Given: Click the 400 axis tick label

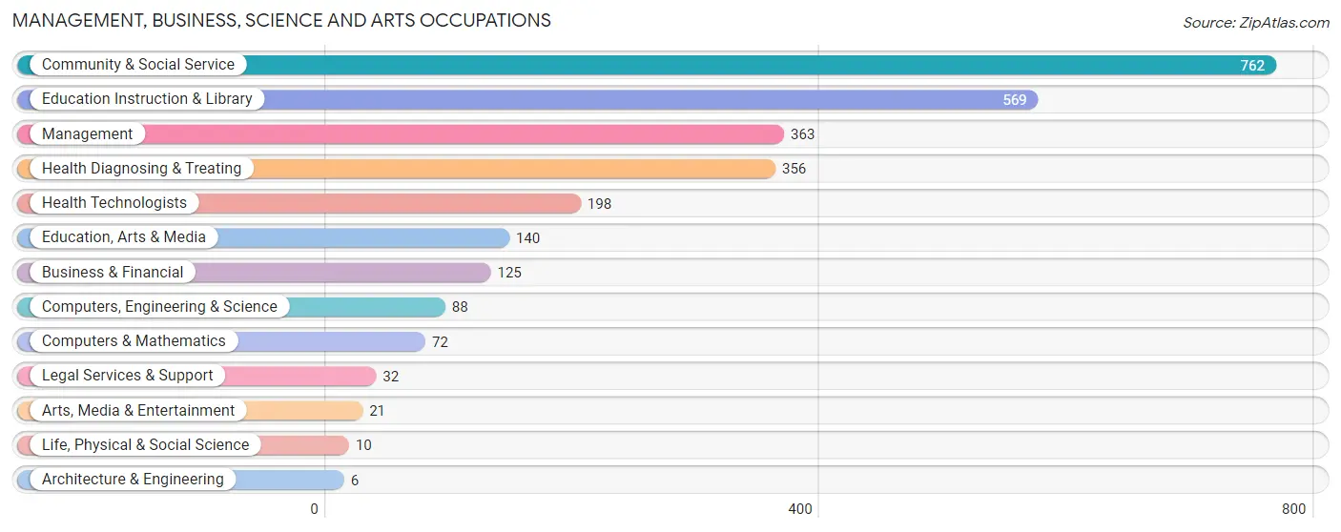Looking at the screenshot, I should 800,509.
